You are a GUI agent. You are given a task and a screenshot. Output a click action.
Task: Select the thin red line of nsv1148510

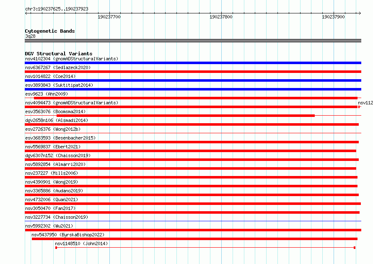(205, 248)
